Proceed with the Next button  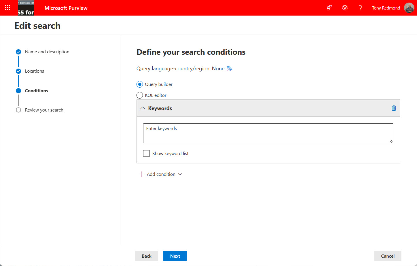(175, 256)
